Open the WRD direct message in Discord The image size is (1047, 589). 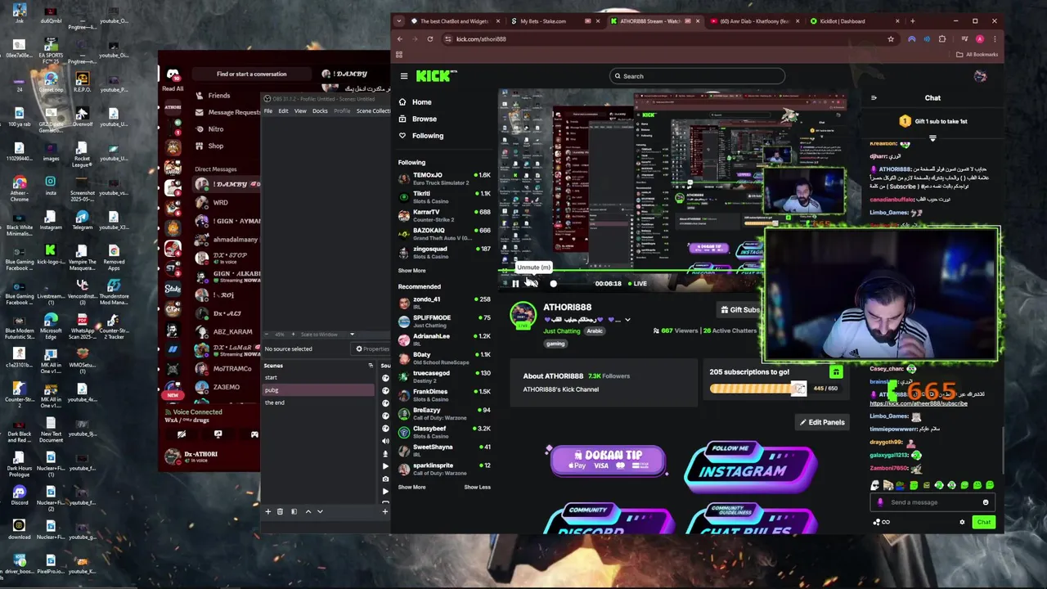pyautogui.click(x=227, y=203)
